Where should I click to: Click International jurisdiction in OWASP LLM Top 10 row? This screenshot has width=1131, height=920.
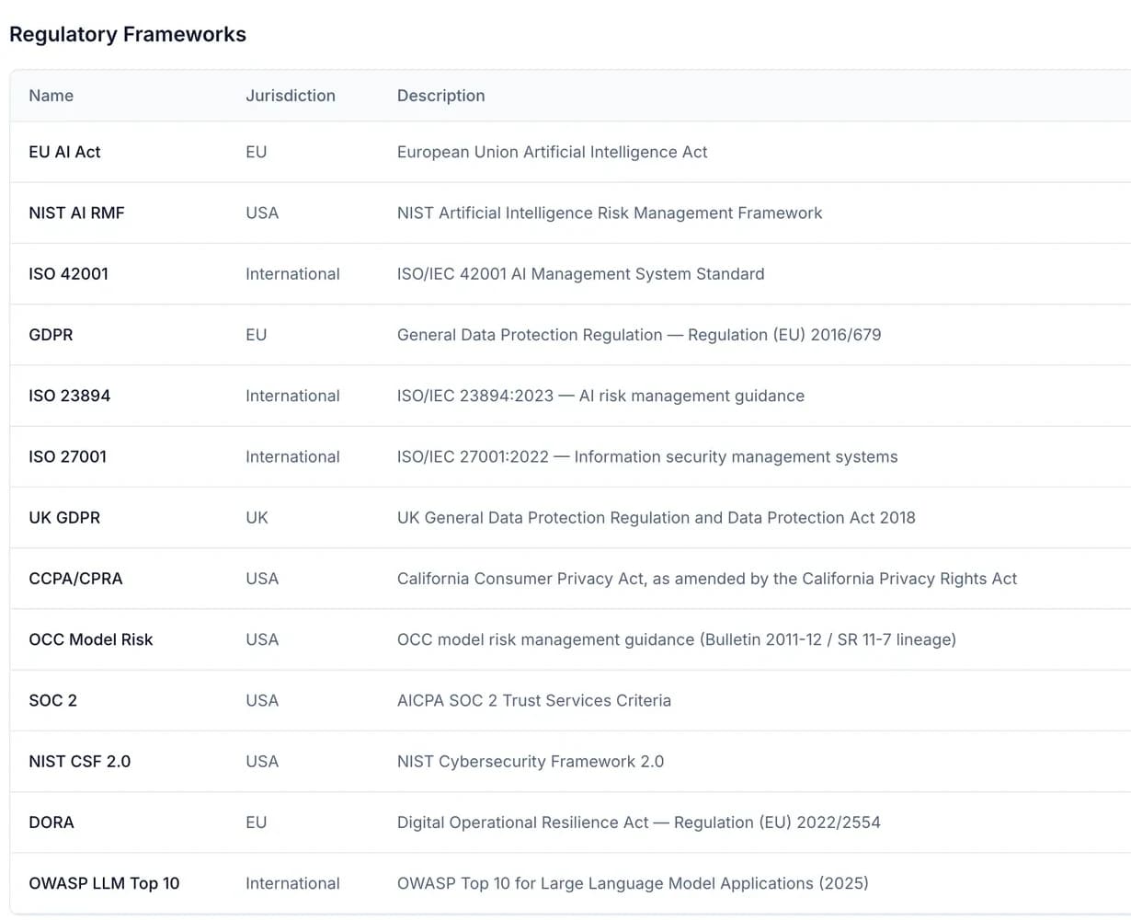tap(292, 883)
